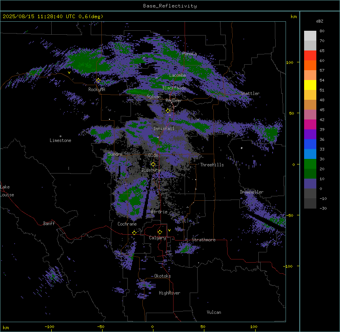The height and width of the screenshot is (332, 340).
Task: Click the Lacombe city label
Action: point(177,75)
